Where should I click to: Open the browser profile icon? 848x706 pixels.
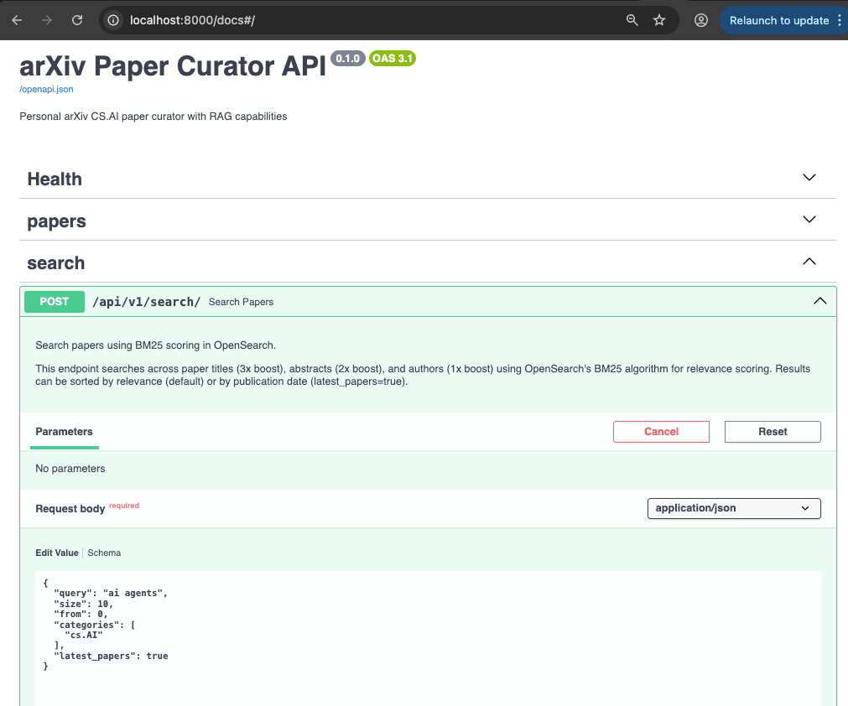coord(701,20)
